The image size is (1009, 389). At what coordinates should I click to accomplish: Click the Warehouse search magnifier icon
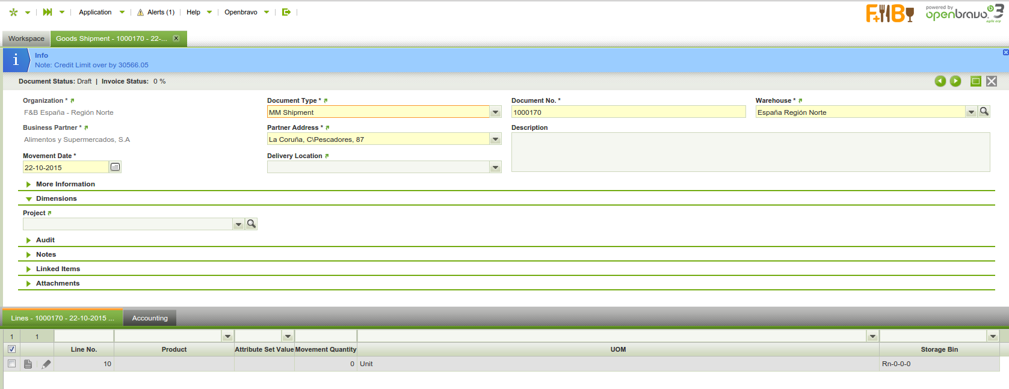point(984,111)
